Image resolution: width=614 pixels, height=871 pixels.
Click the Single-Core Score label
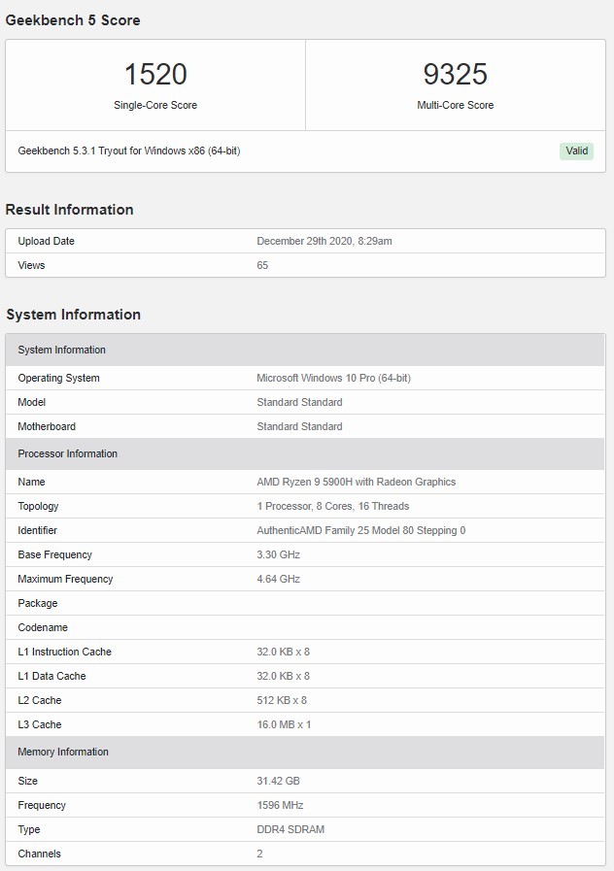[x=155, y=105]
